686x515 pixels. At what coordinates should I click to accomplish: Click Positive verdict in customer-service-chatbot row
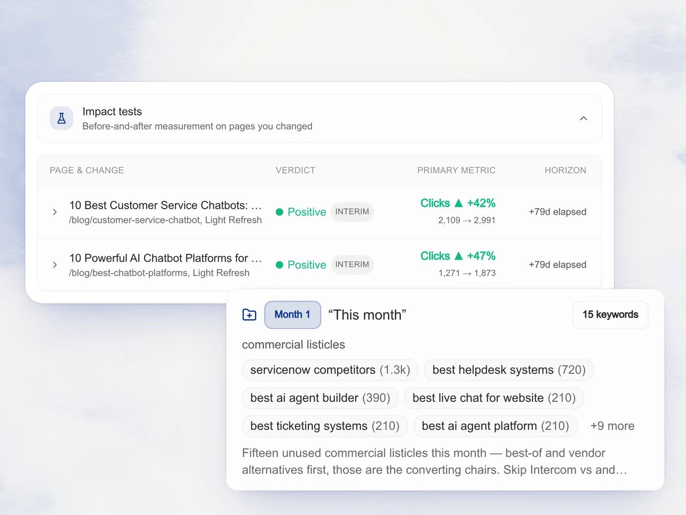[301, 212]
